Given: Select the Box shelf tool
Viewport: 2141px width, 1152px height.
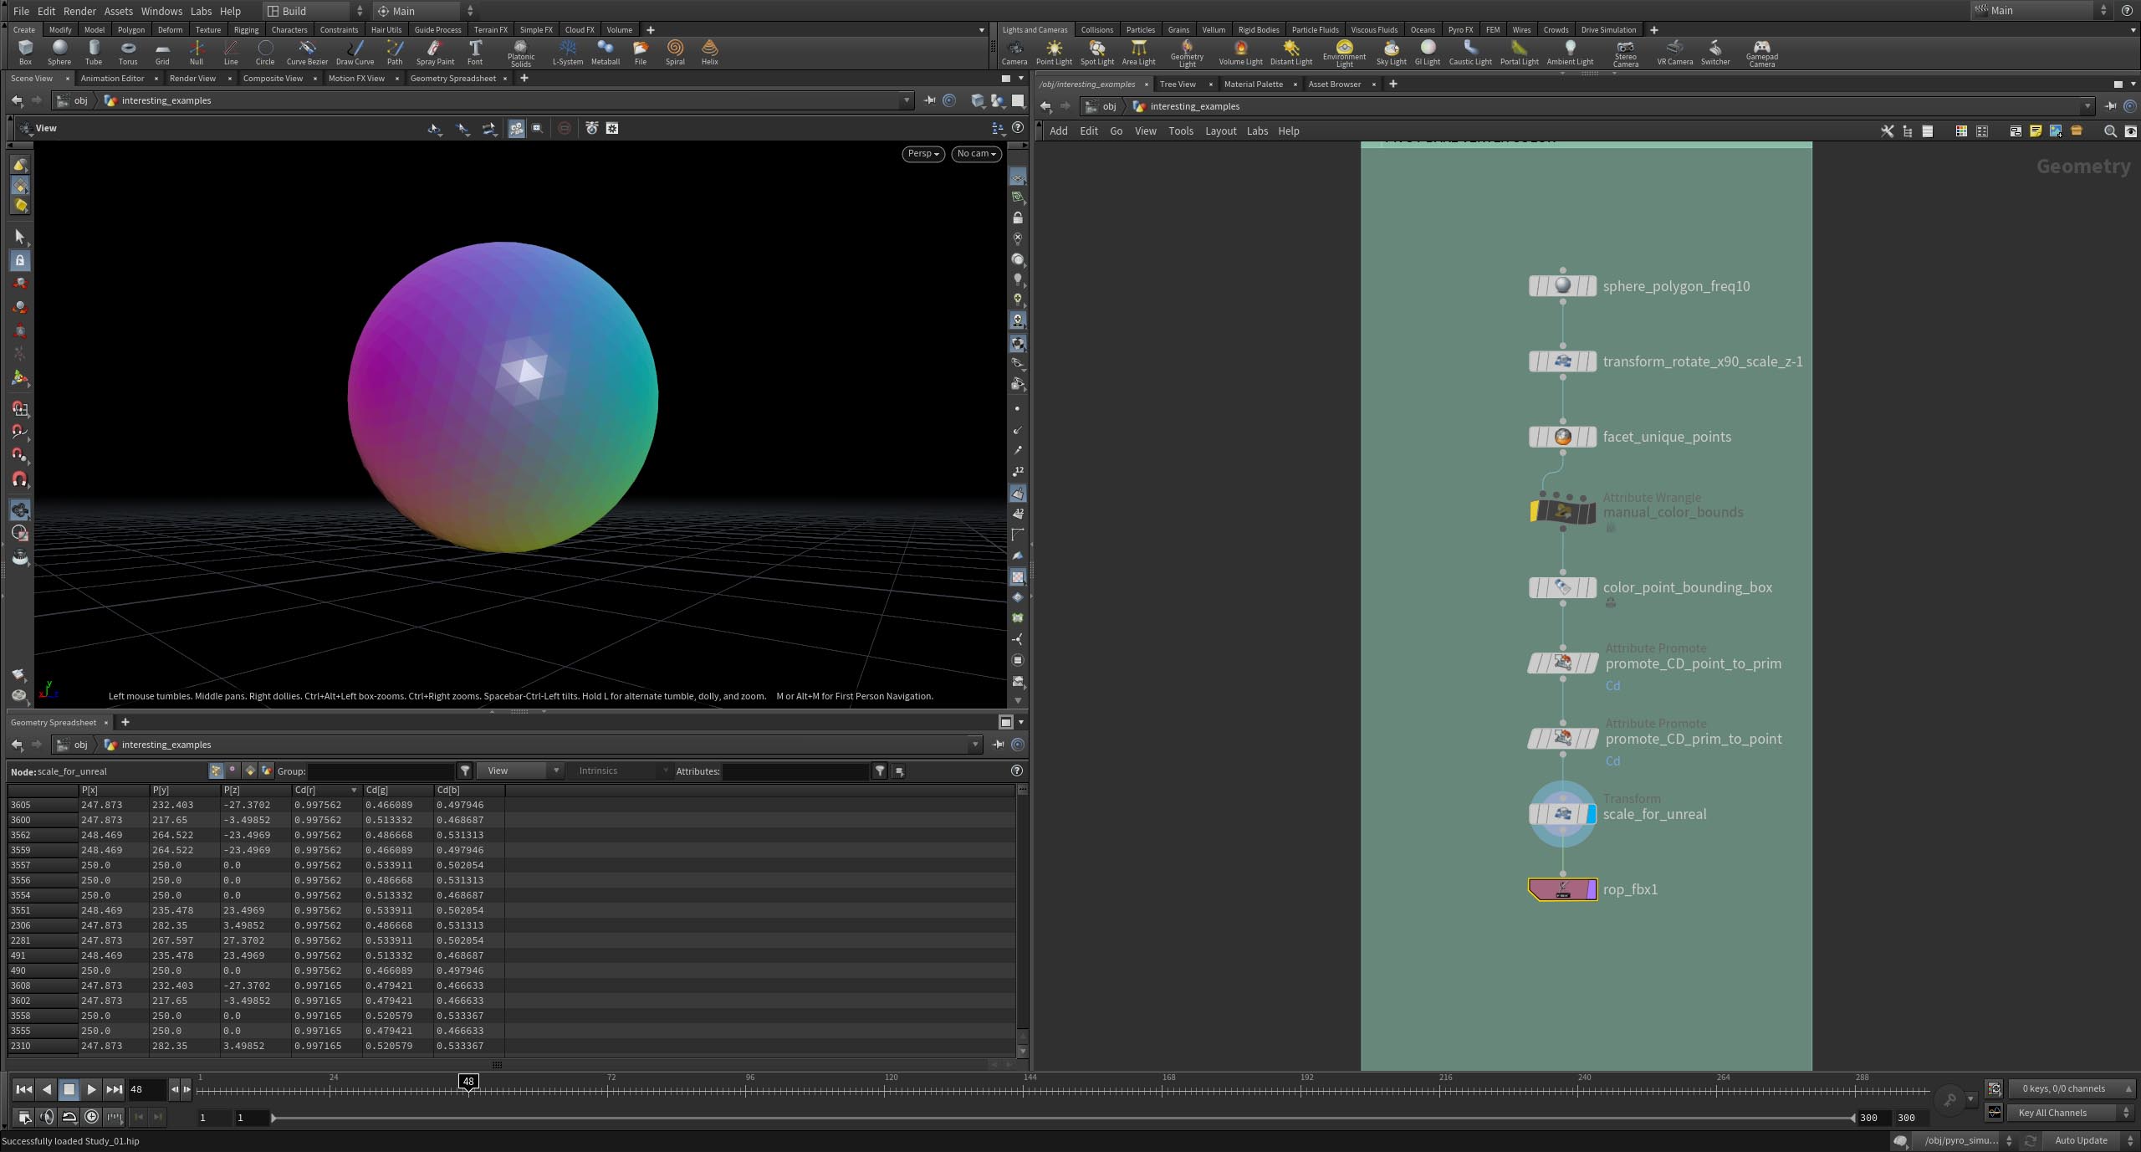Looking at the screenshot, I should point(25,53).
